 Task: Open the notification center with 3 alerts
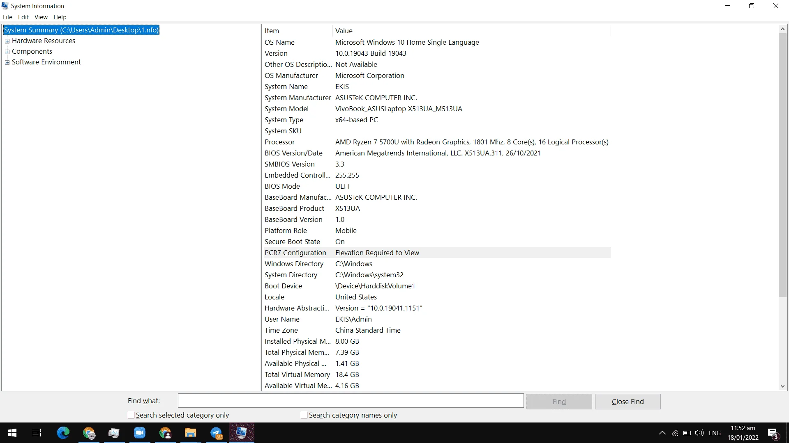tap(773, 433)
